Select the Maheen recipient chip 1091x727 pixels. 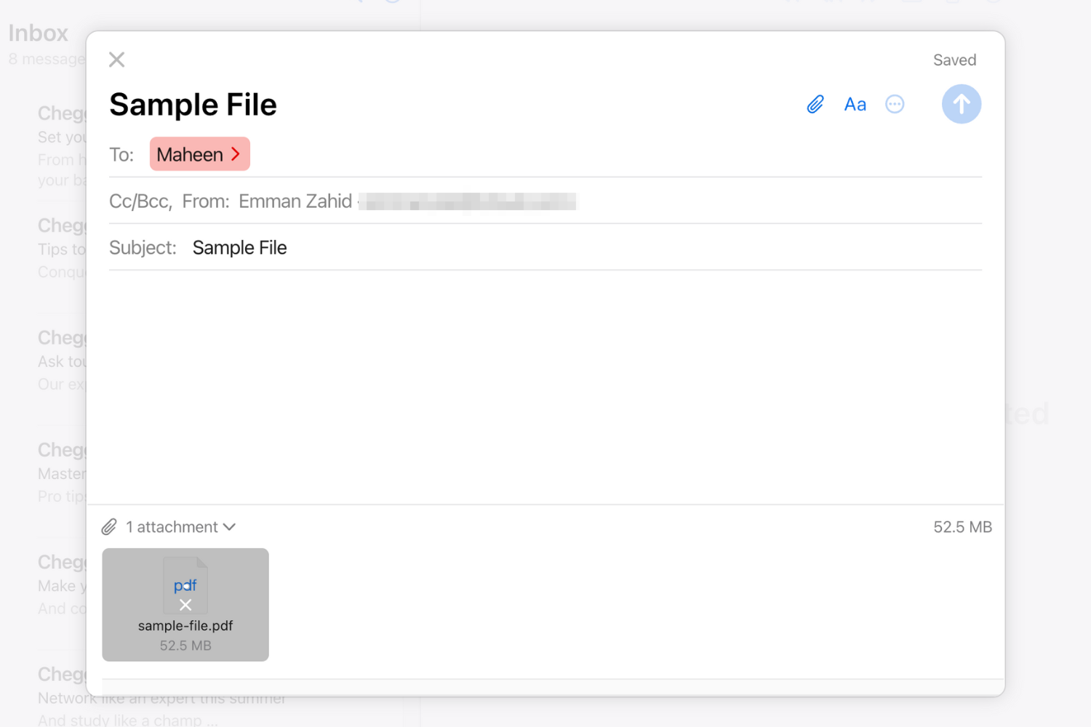point(191,153)
